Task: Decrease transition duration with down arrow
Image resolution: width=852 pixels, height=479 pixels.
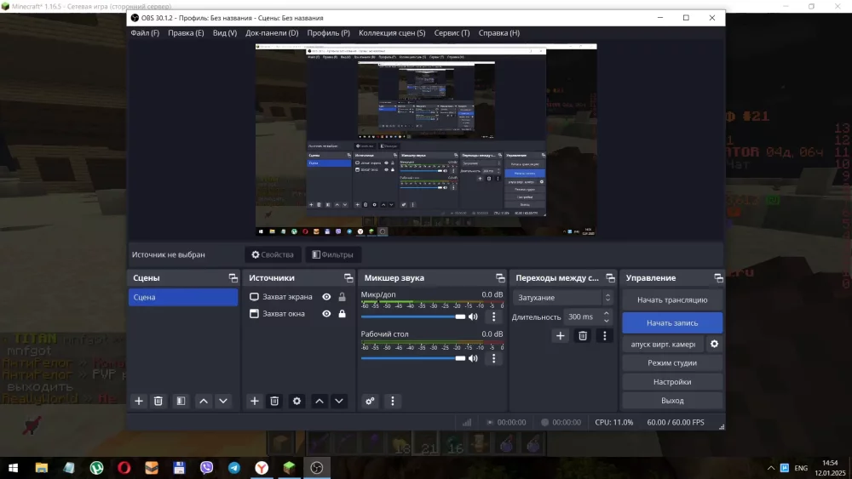Action: 607,321
